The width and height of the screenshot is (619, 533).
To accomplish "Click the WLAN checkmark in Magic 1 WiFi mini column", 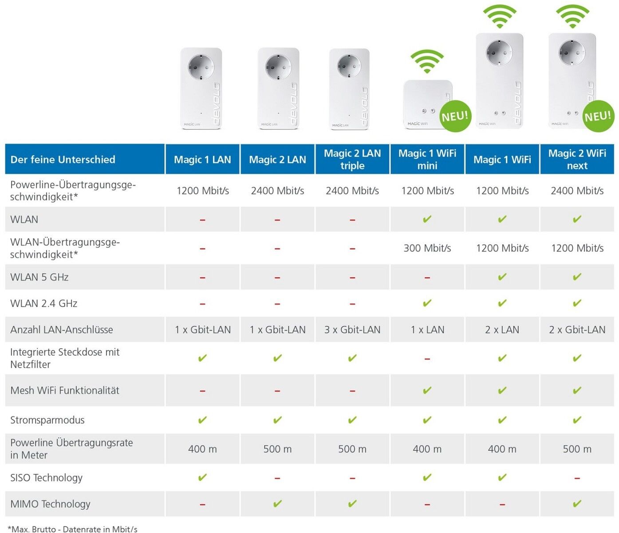I will tap(427, 219).
